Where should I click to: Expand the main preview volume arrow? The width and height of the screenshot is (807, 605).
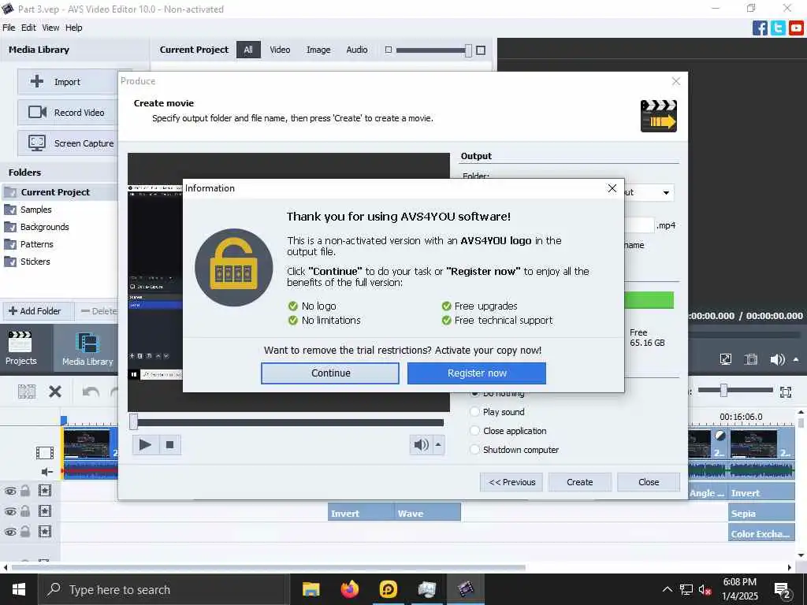click(x=796, y=359)
